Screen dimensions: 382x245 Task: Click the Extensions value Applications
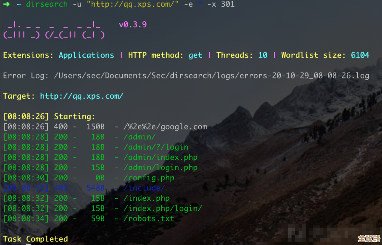click(86, 55)
